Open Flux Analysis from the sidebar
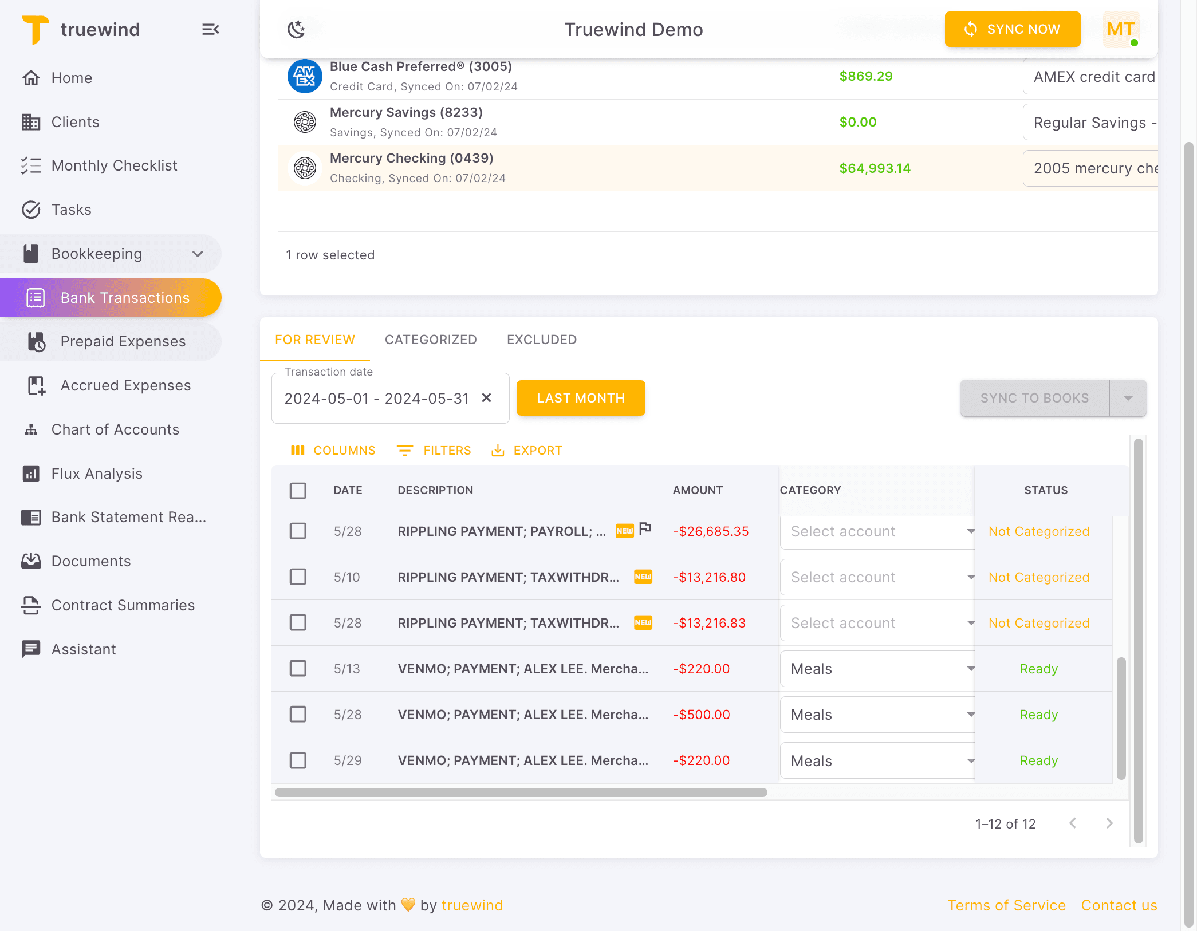Screen dimensions: 1197x931 pyautogui.click(x=96, y=473)
